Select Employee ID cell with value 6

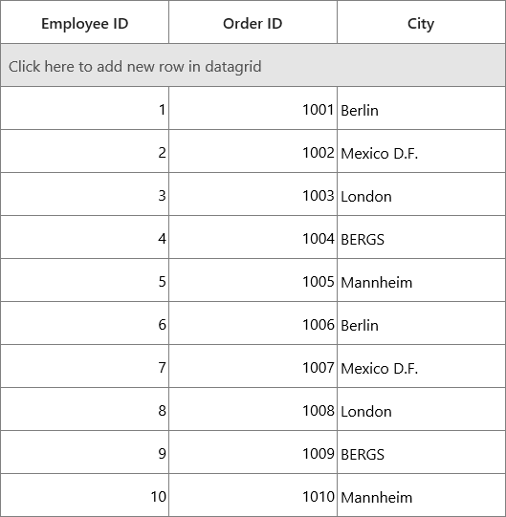click(85, 323)
